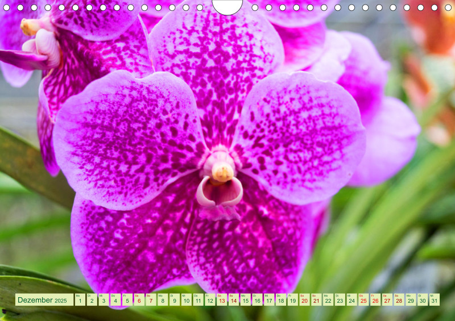The width and height of the screenshot is (455, 321).
Task: Click the date box numbered 30
Action: click(423, 299)
